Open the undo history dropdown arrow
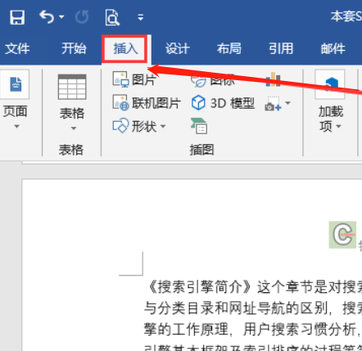Image resolution: width=362 pixels, height=351 pixels. (x=61, y=17)
